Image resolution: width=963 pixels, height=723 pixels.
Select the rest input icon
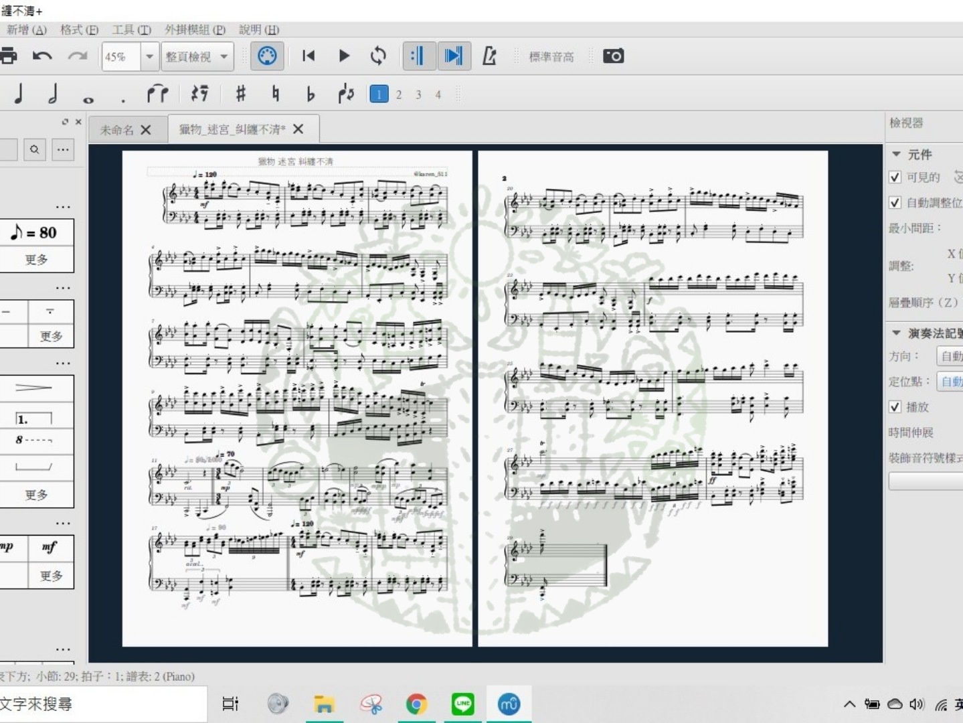pyautogui.click(x=199, y=94)
